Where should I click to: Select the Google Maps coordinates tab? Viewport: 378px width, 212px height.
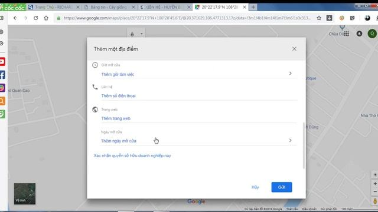[x=219, y=7]
